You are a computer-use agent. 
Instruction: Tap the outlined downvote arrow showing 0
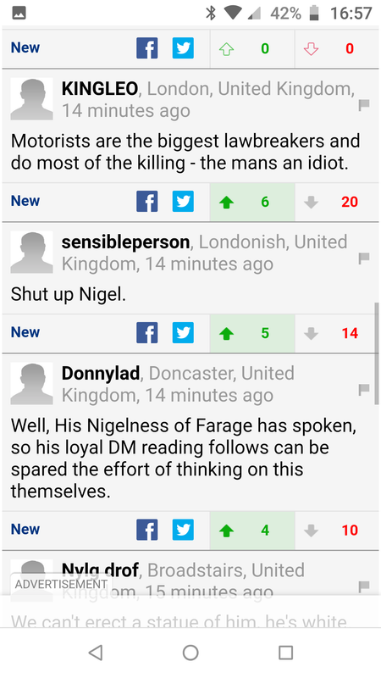coord(311,49)
